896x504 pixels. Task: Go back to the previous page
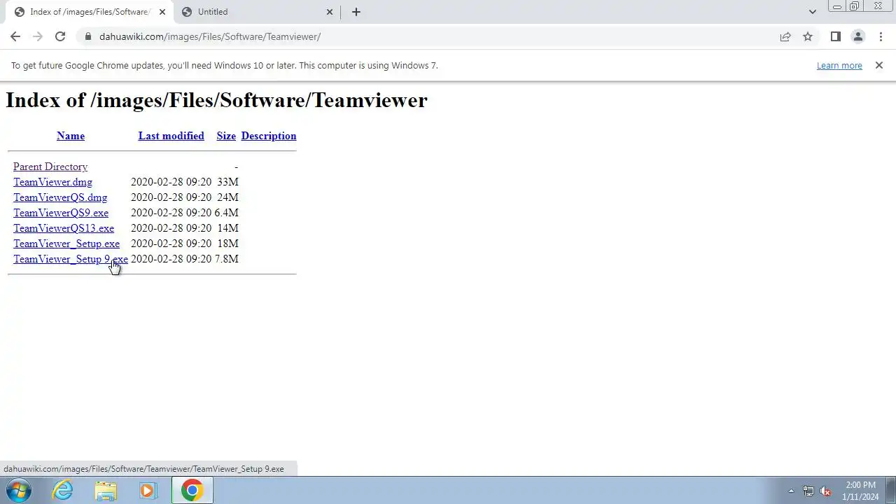point(15,36)
